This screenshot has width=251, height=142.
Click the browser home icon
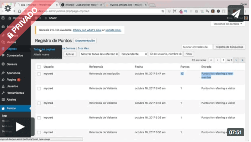(x=19, y=11)
